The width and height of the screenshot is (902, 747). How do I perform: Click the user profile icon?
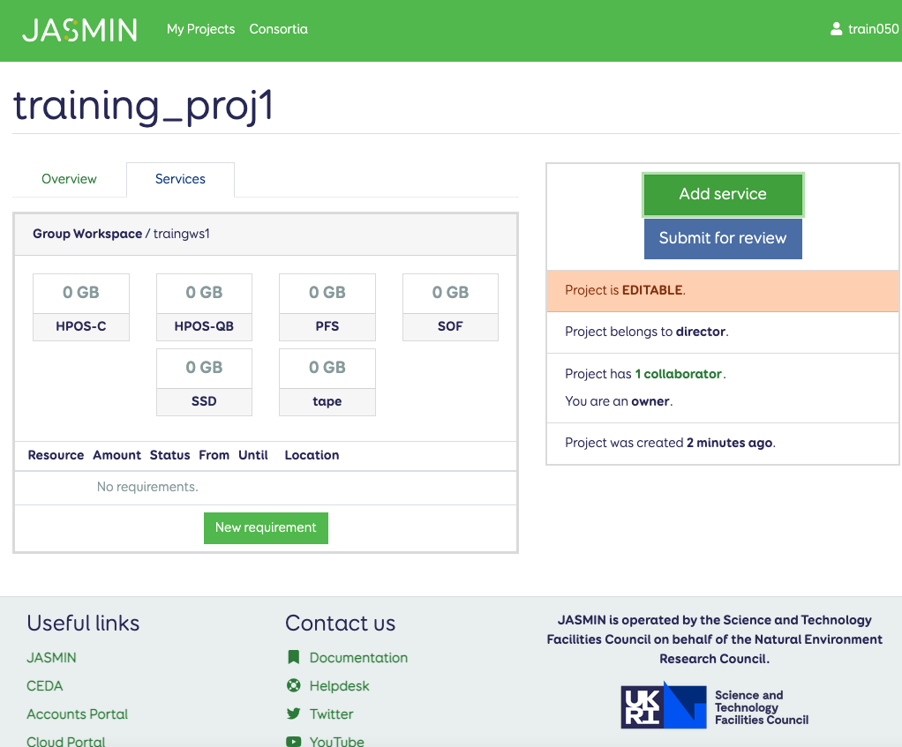[x=836, y=29]
